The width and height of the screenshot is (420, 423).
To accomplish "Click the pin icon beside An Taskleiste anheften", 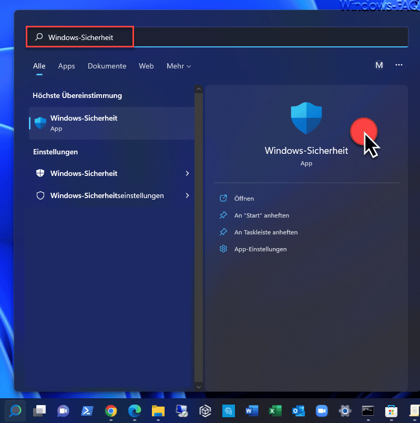I will tap(223, 232).
